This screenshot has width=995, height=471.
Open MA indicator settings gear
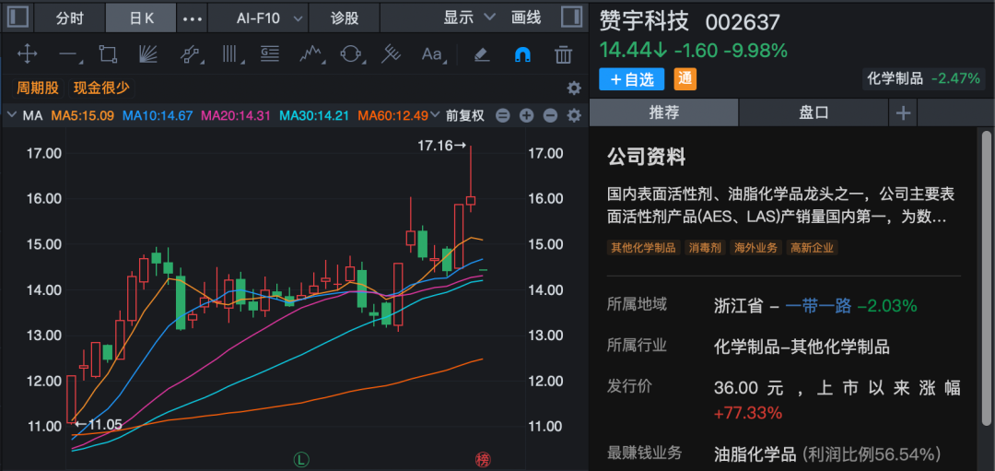pyautogui.click(x=574, y=115)
